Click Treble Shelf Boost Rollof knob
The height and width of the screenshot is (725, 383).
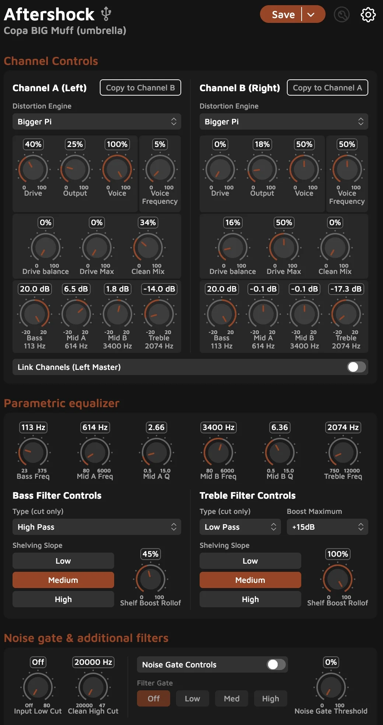point(338,578)
